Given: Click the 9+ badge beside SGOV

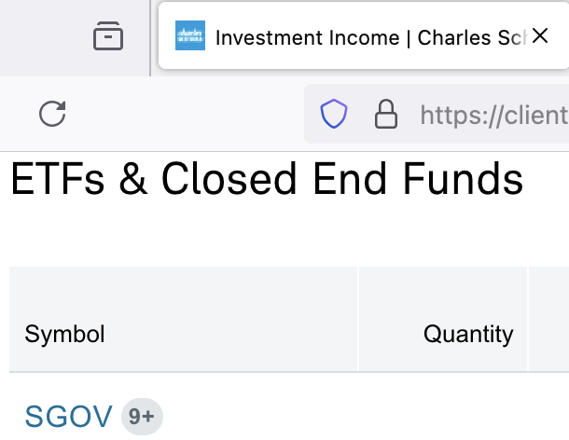Looking at the screenshot, I should click(x=142, y=417).
